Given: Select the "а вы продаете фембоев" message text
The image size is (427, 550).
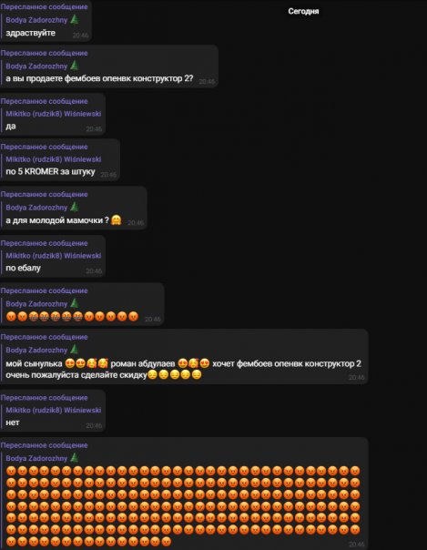Looking at the screenshot, I should [x=99, y=78].
